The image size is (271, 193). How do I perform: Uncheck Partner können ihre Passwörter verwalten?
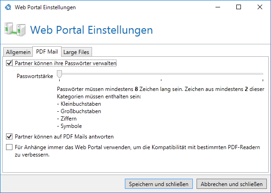click(x=9, y=63)
